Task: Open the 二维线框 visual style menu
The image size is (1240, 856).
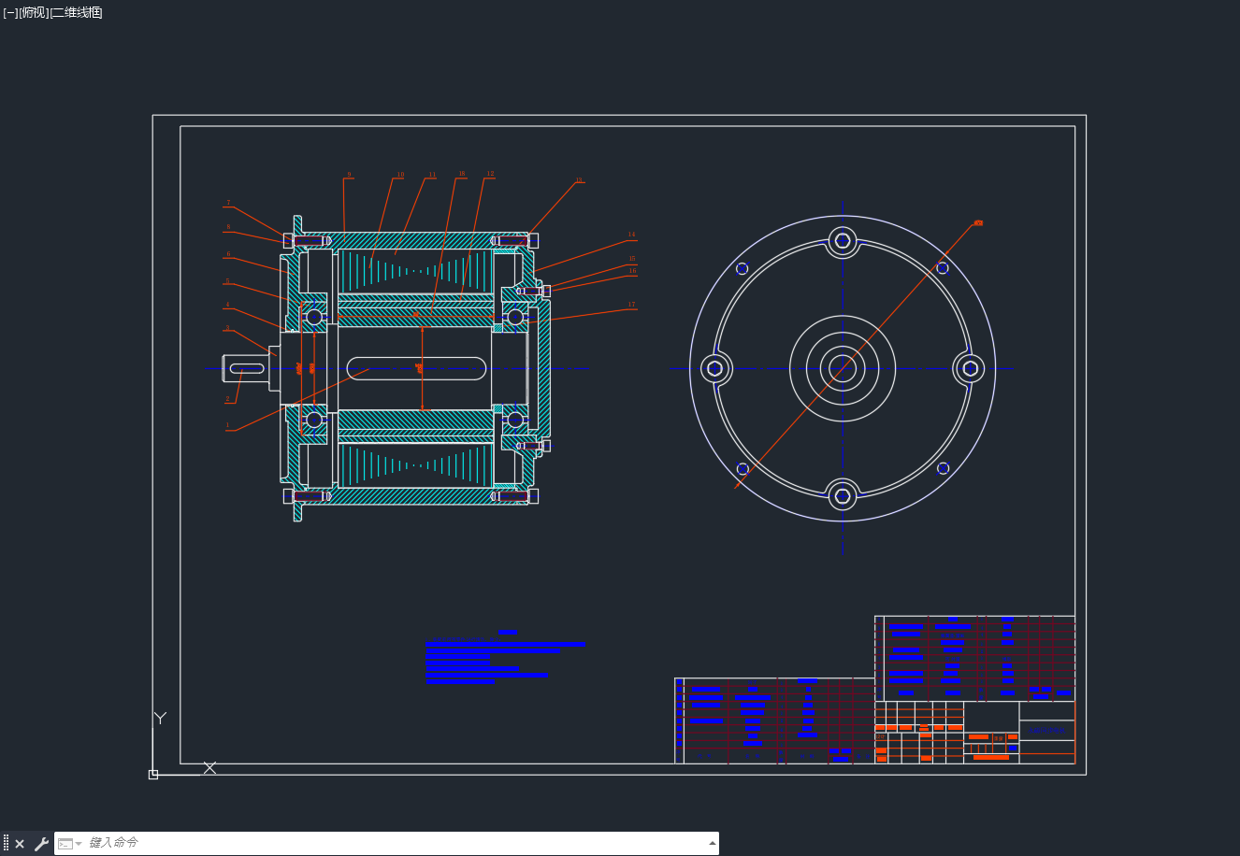Action: [77, 12]
